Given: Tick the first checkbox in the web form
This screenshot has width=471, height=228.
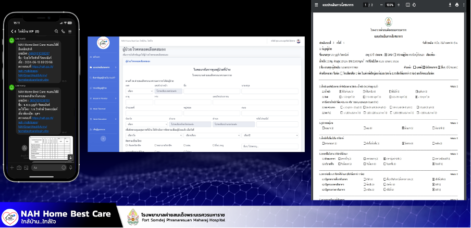Looking at the screenshot, I should (x=127, y=145).
